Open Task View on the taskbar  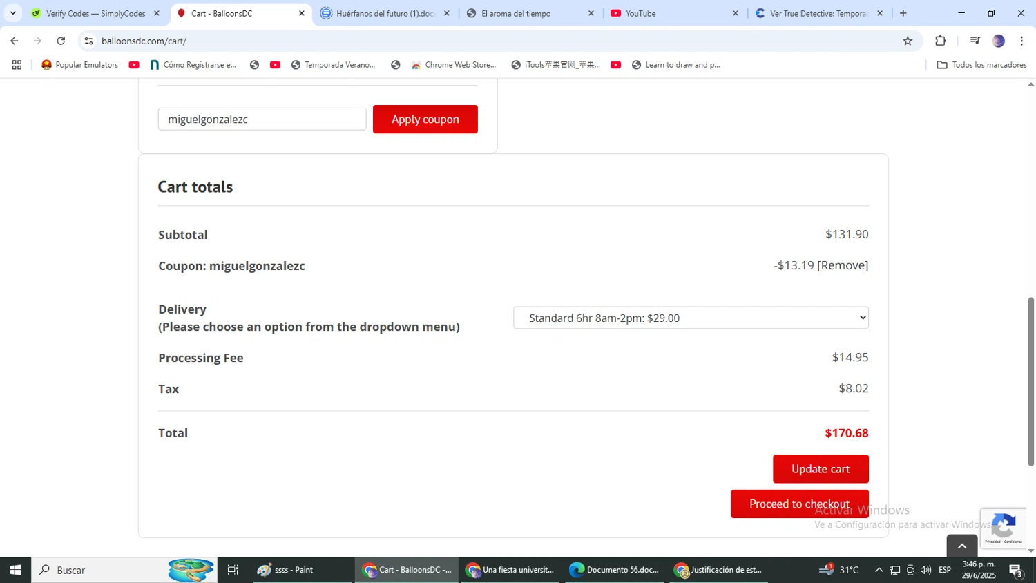tap(233, 570)
